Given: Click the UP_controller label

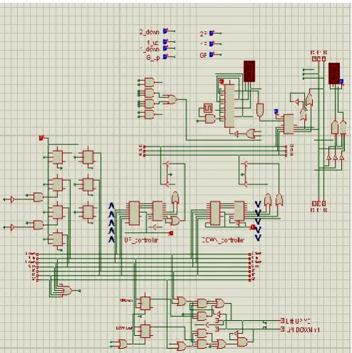Looking at the screenshot, I should [141, 240].
